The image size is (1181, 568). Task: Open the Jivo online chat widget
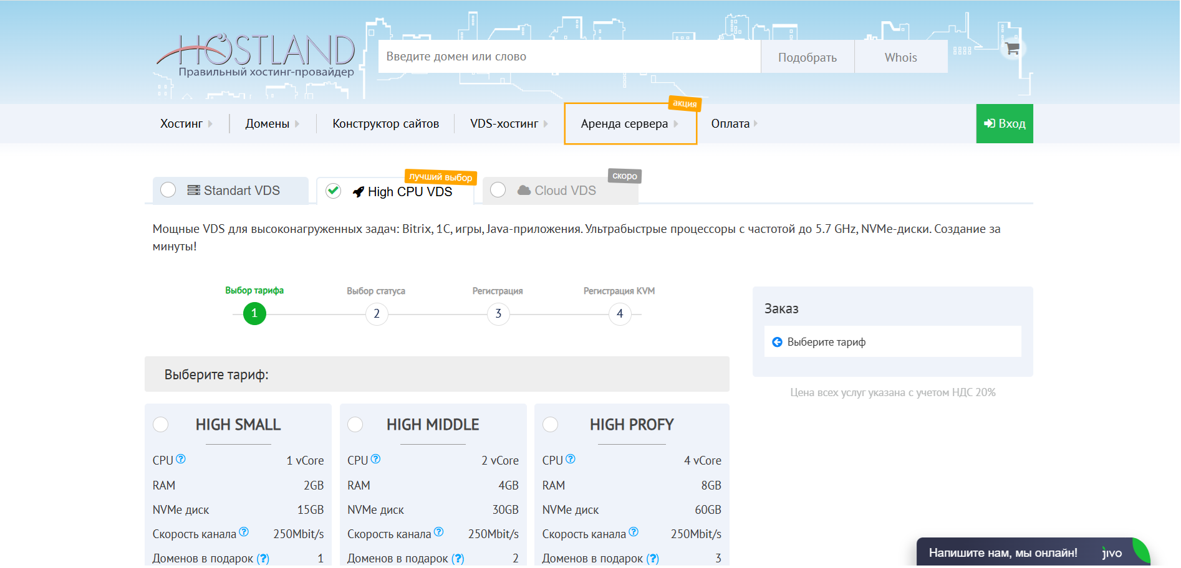pos(1032,552)
